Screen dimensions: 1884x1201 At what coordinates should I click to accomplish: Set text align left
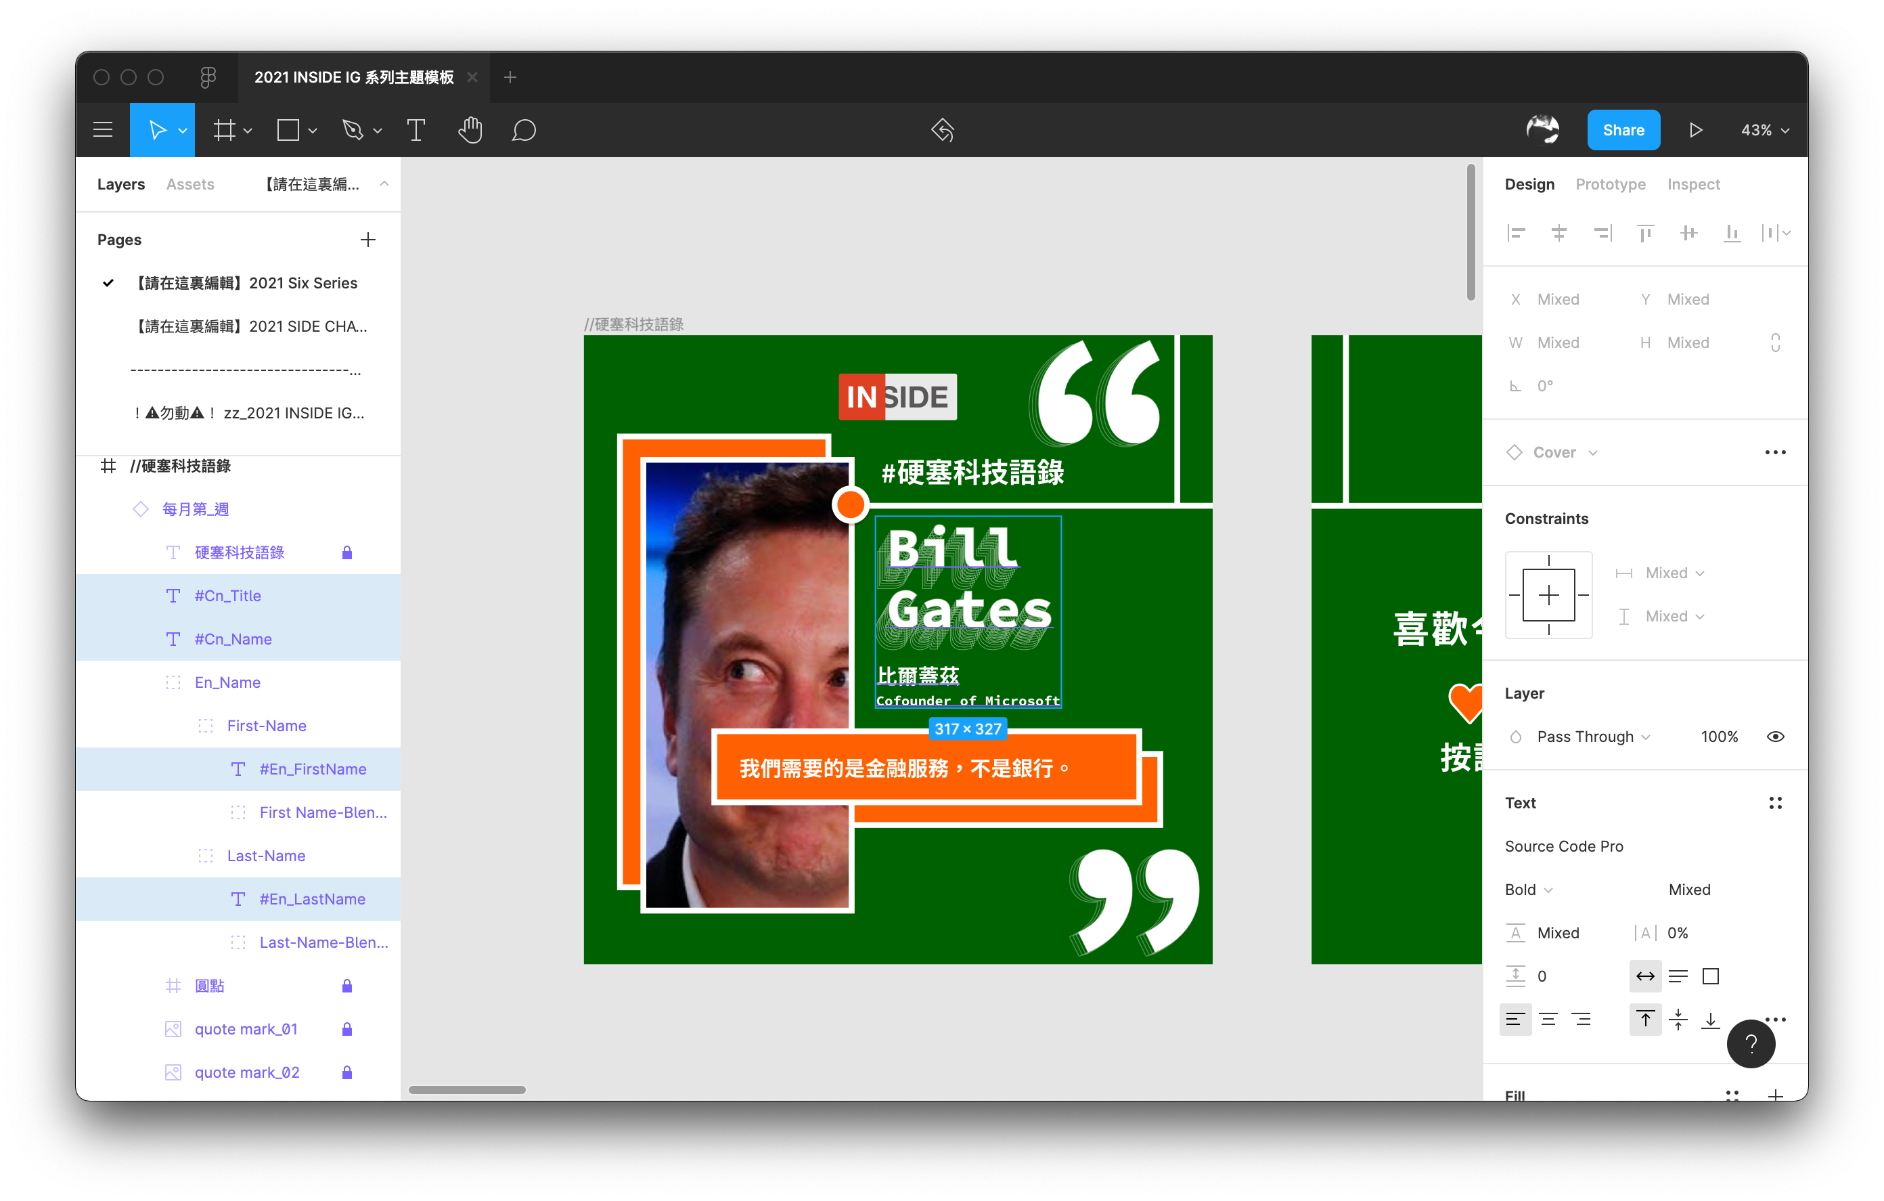coord(1515,1020)
